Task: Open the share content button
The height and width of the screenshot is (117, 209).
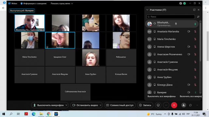Action: coord(120,105)
